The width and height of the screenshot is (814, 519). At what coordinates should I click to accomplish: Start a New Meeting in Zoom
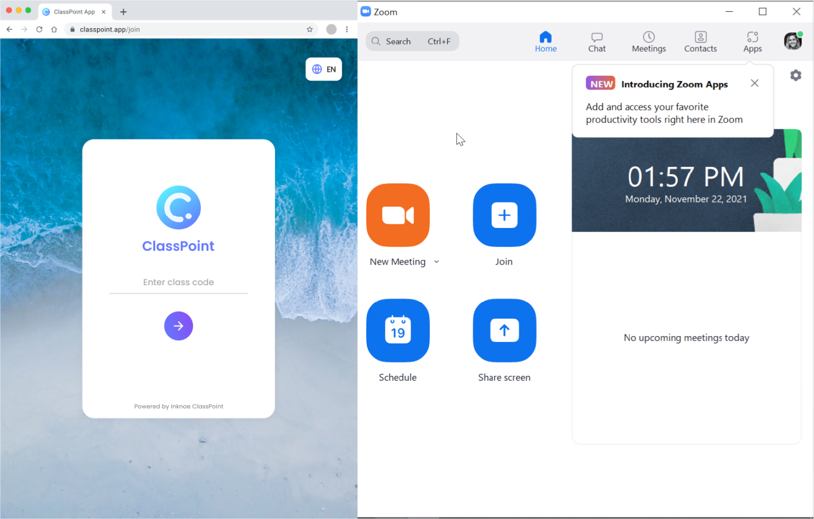398,215
